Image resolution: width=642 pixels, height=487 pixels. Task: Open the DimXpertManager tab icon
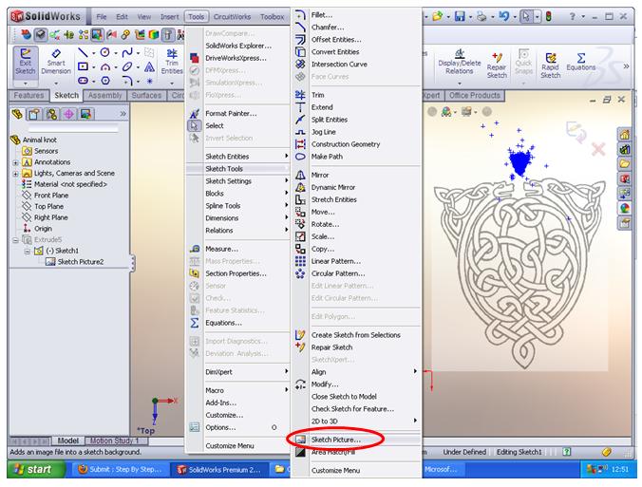tap(68, 114)
